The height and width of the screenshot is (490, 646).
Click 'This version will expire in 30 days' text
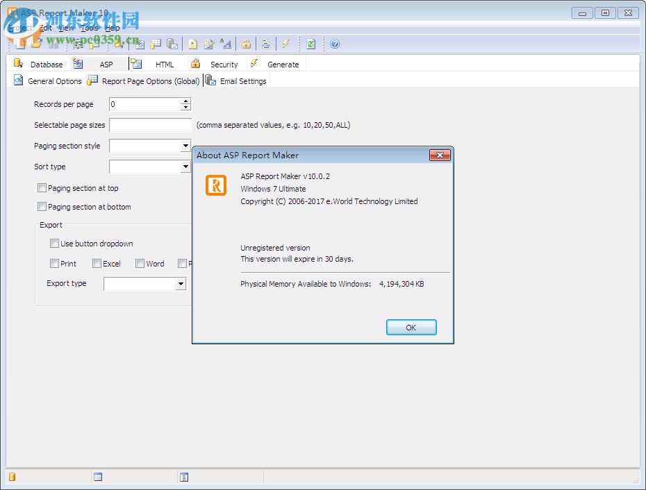[x=297, y=259]
